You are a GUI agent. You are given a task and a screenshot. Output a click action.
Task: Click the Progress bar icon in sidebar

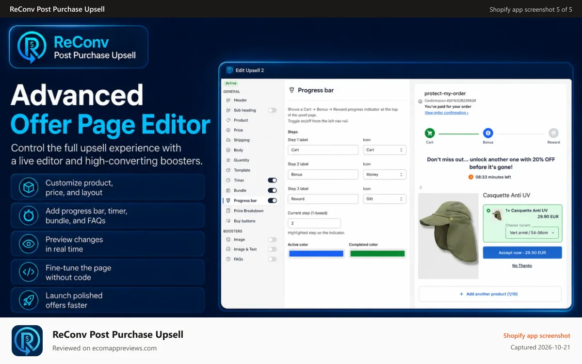[228, 200]
